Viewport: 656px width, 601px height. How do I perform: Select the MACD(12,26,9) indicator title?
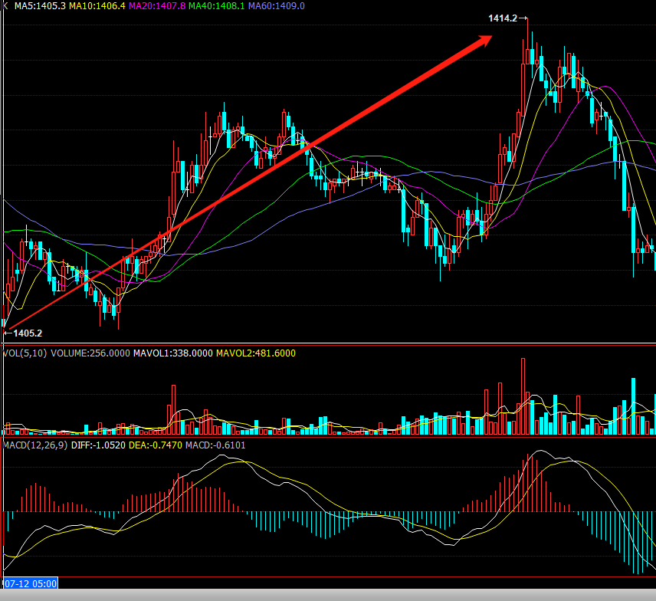coord(35,445)
